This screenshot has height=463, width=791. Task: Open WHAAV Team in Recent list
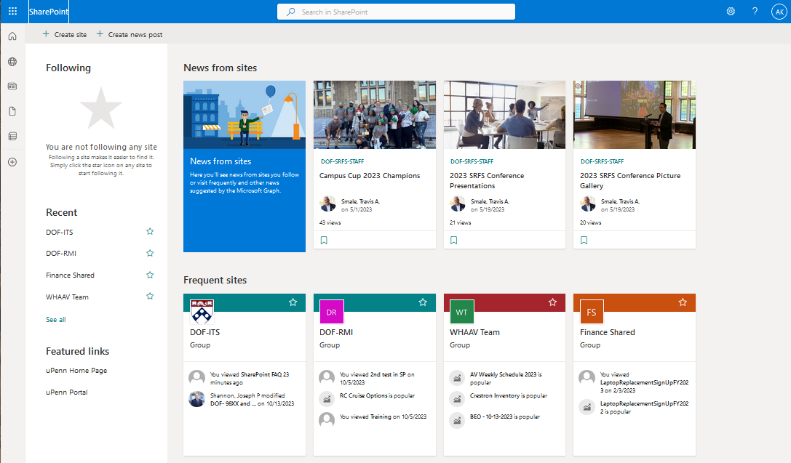tap(67, 297)
